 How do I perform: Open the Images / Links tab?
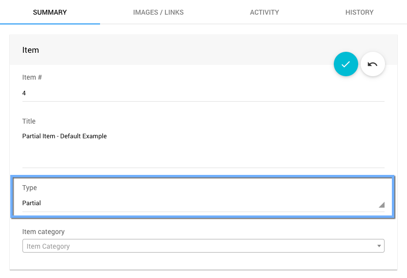(x=158, y=12)
